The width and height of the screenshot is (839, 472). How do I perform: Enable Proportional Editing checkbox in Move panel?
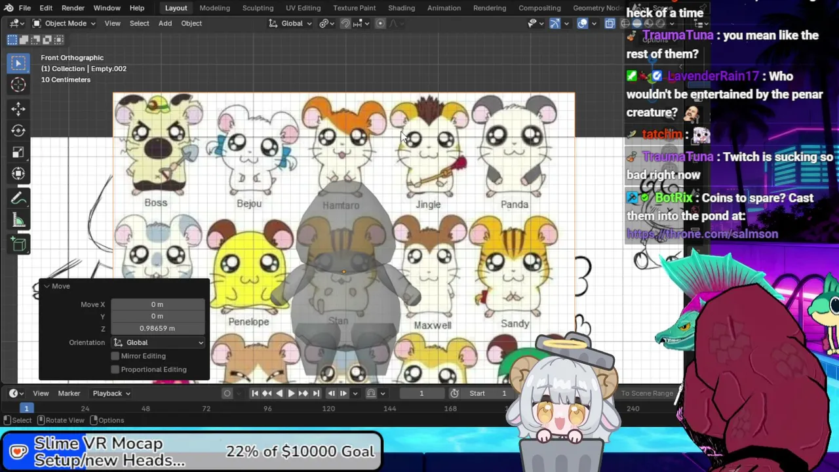[115, 370]
